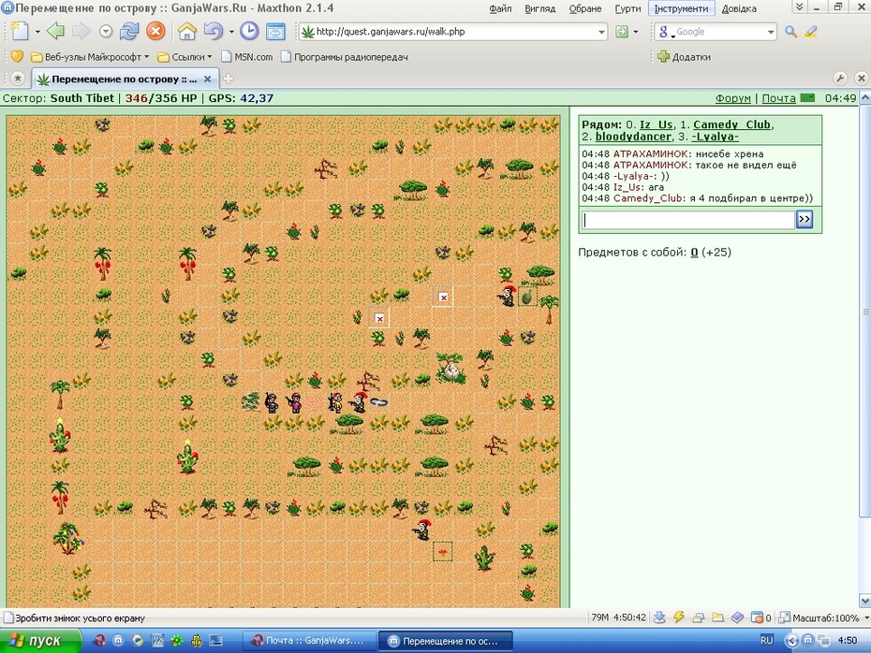
Task: Click the magnifier Search icon
Action: click(x=790, y=32)
